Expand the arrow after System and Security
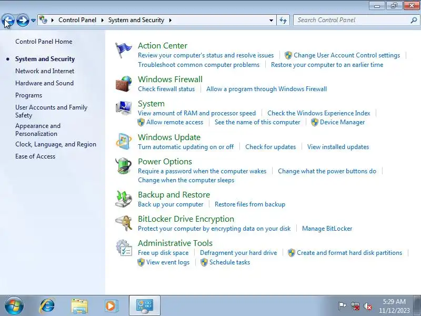Image resolution: width=421 pixels, height=316 pixels. pos(170,20)
